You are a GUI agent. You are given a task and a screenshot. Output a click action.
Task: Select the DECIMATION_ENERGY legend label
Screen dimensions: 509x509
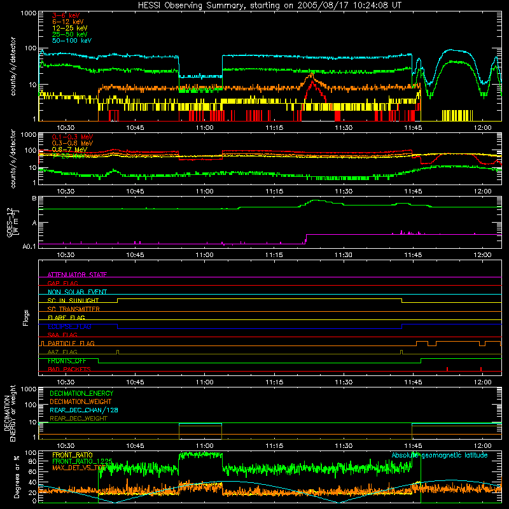point(81,393)
